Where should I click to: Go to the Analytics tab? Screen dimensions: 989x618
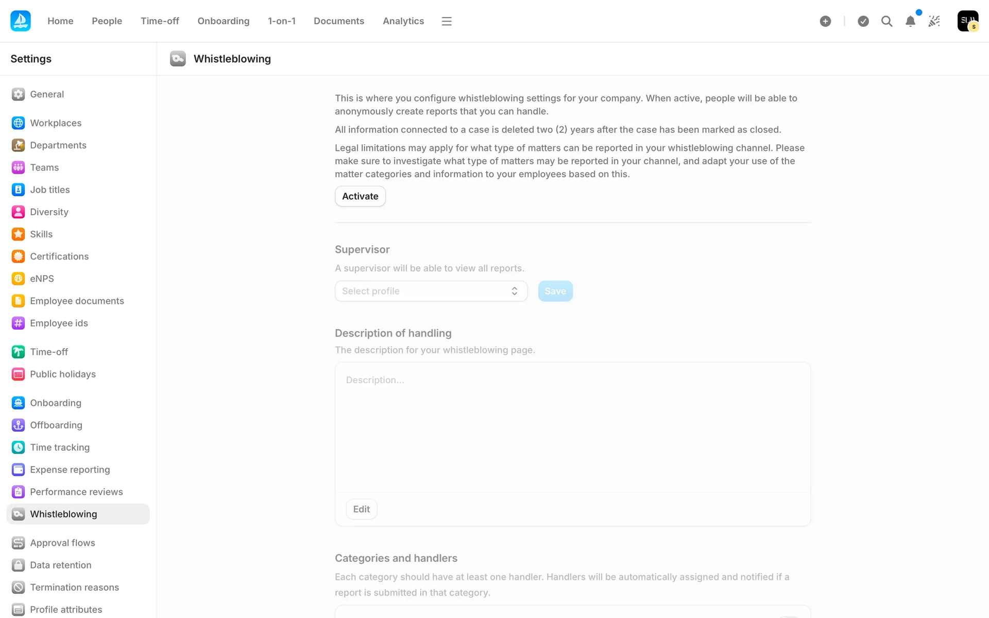[403, 21]
